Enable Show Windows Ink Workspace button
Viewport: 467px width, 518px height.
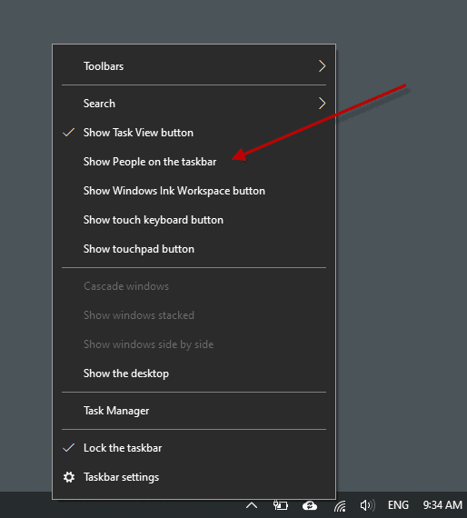[194, 191]
